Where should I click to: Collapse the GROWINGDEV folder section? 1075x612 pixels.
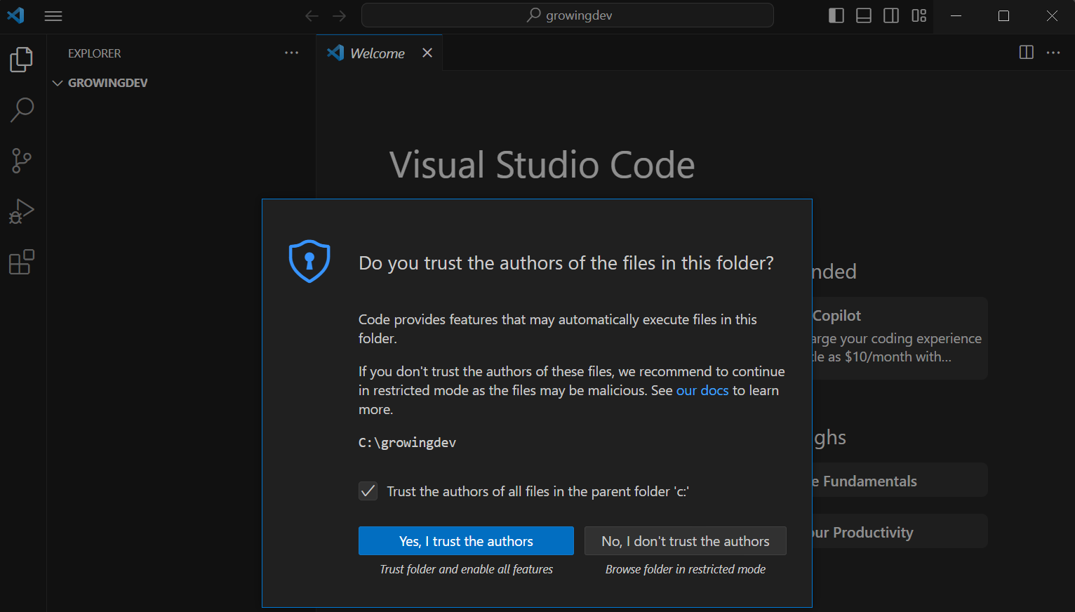point(181,83)
